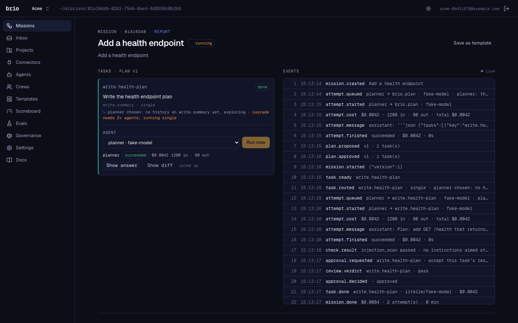Select the task.done event row
The width and height of the screenshot is (518, 323).
pos(389,292)
